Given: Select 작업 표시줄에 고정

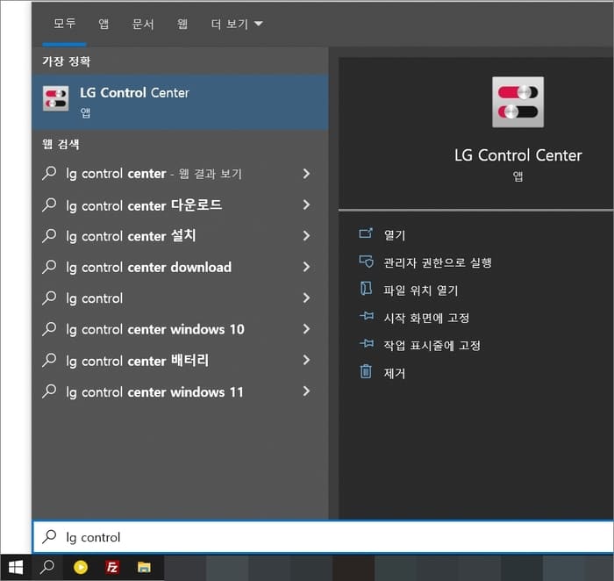Looking at the screenshot, I should (x=432, y=346).
